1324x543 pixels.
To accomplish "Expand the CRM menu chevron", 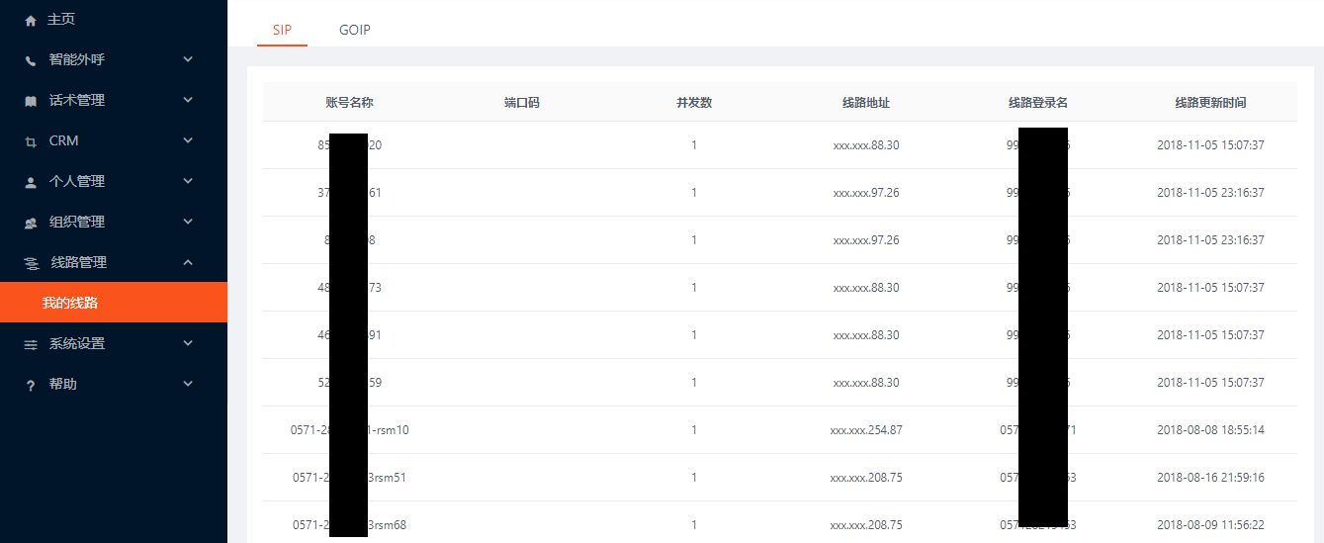I will tap(188, 140).
